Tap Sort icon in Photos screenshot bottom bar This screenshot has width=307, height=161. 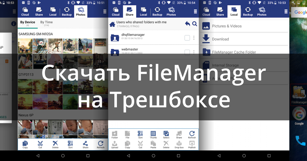click(x=70, y=144)
